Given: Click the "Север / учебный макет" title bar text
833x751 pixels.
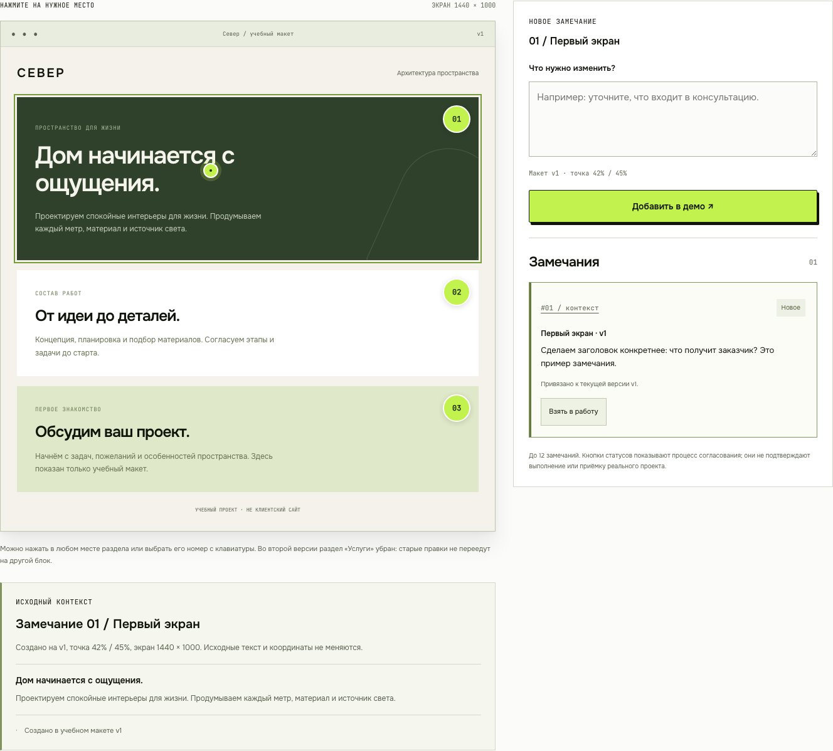Looking at the screenshot, I should point(258,34).
